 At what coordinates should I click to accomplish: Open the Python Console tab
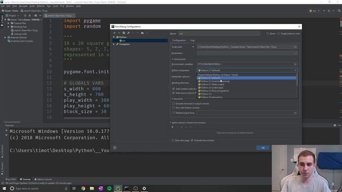pos(43,179)
